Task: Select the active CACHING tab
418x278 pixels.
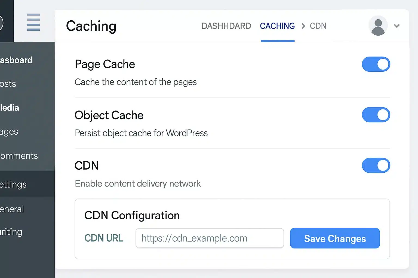Action: click(x=277, y=26)
